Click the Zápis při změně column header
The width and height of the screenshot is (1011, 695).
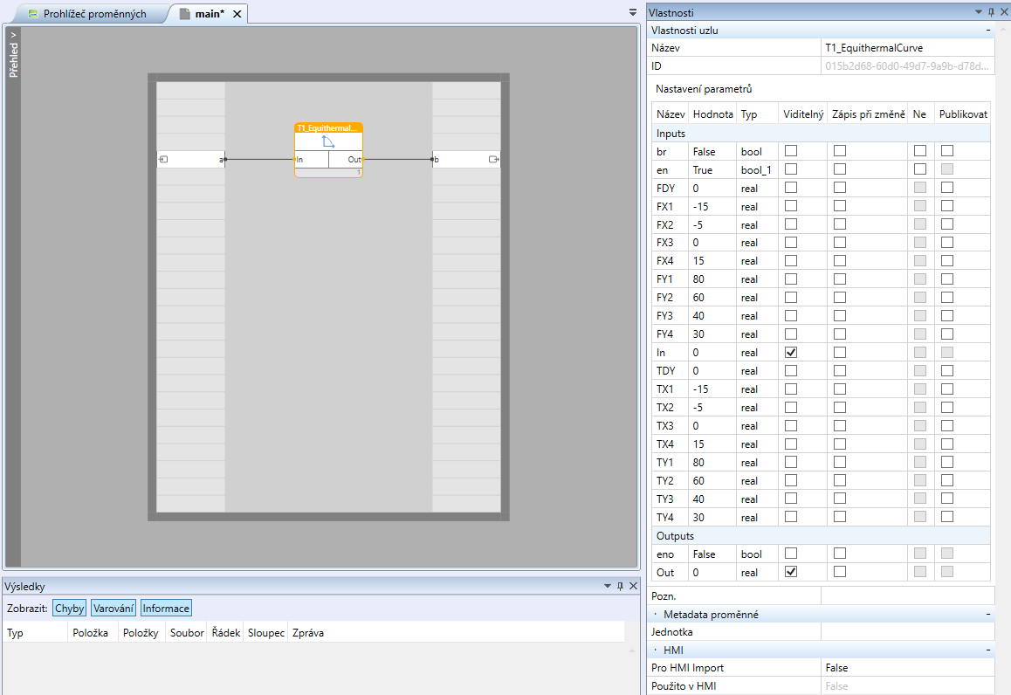(868, 114)
